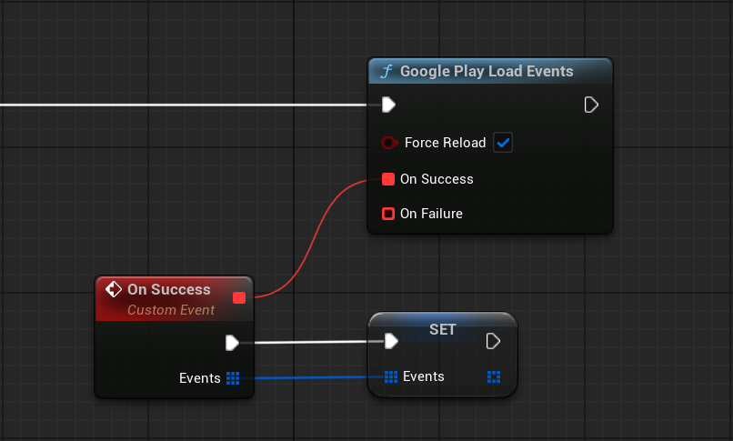The width and height of the screenshot is (733, 441).
Task: Click the function icon on Google Play Load Events
Action: (386, 71)
